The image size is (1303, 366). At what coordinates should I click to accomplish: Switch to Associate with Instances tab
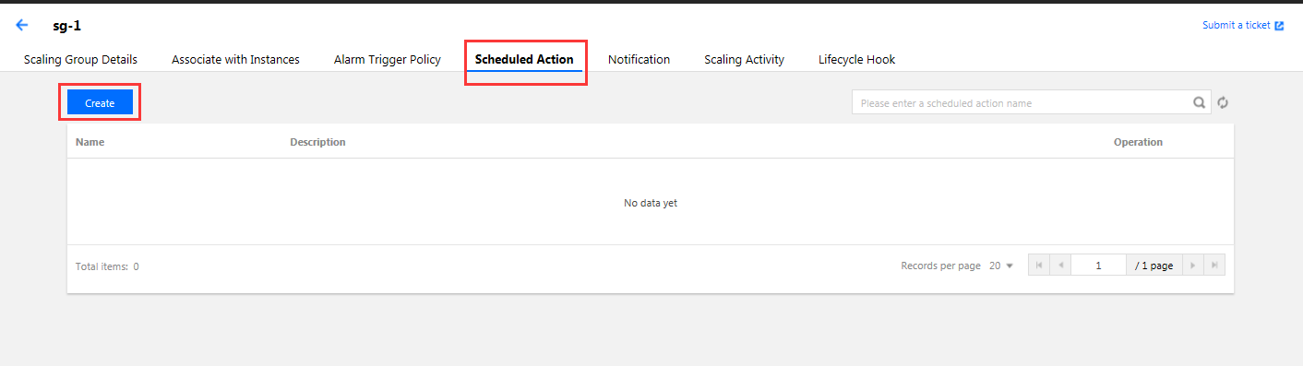235,59
